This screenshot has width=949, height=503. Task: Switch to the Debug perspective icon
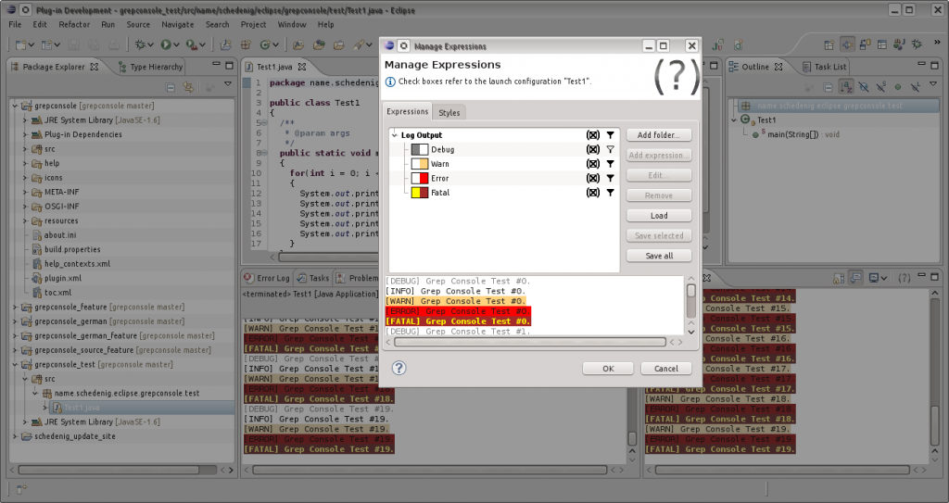917,44
